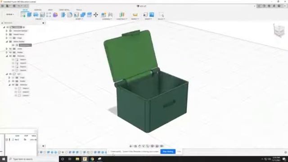Activate the Move/Copy cross-arrows tool
Screen dimensions: 288x162
coord(96,15)
